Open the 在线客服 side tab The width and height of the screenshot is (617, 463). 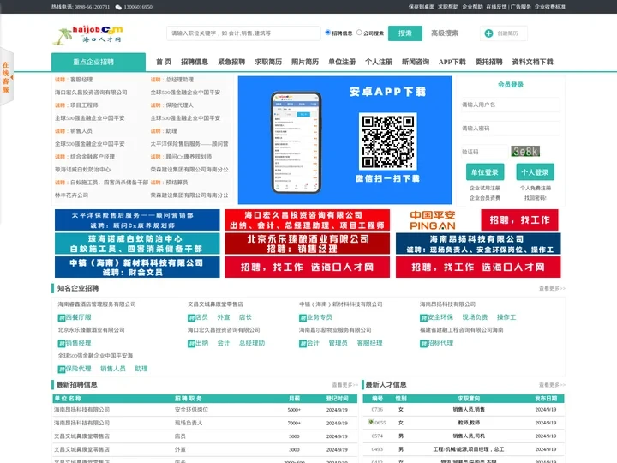pos(6,77)
